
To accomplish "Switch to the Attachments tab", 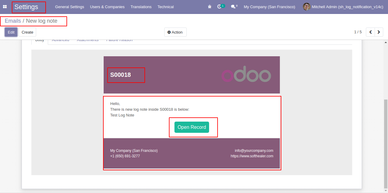I will (x=88, y=41).
